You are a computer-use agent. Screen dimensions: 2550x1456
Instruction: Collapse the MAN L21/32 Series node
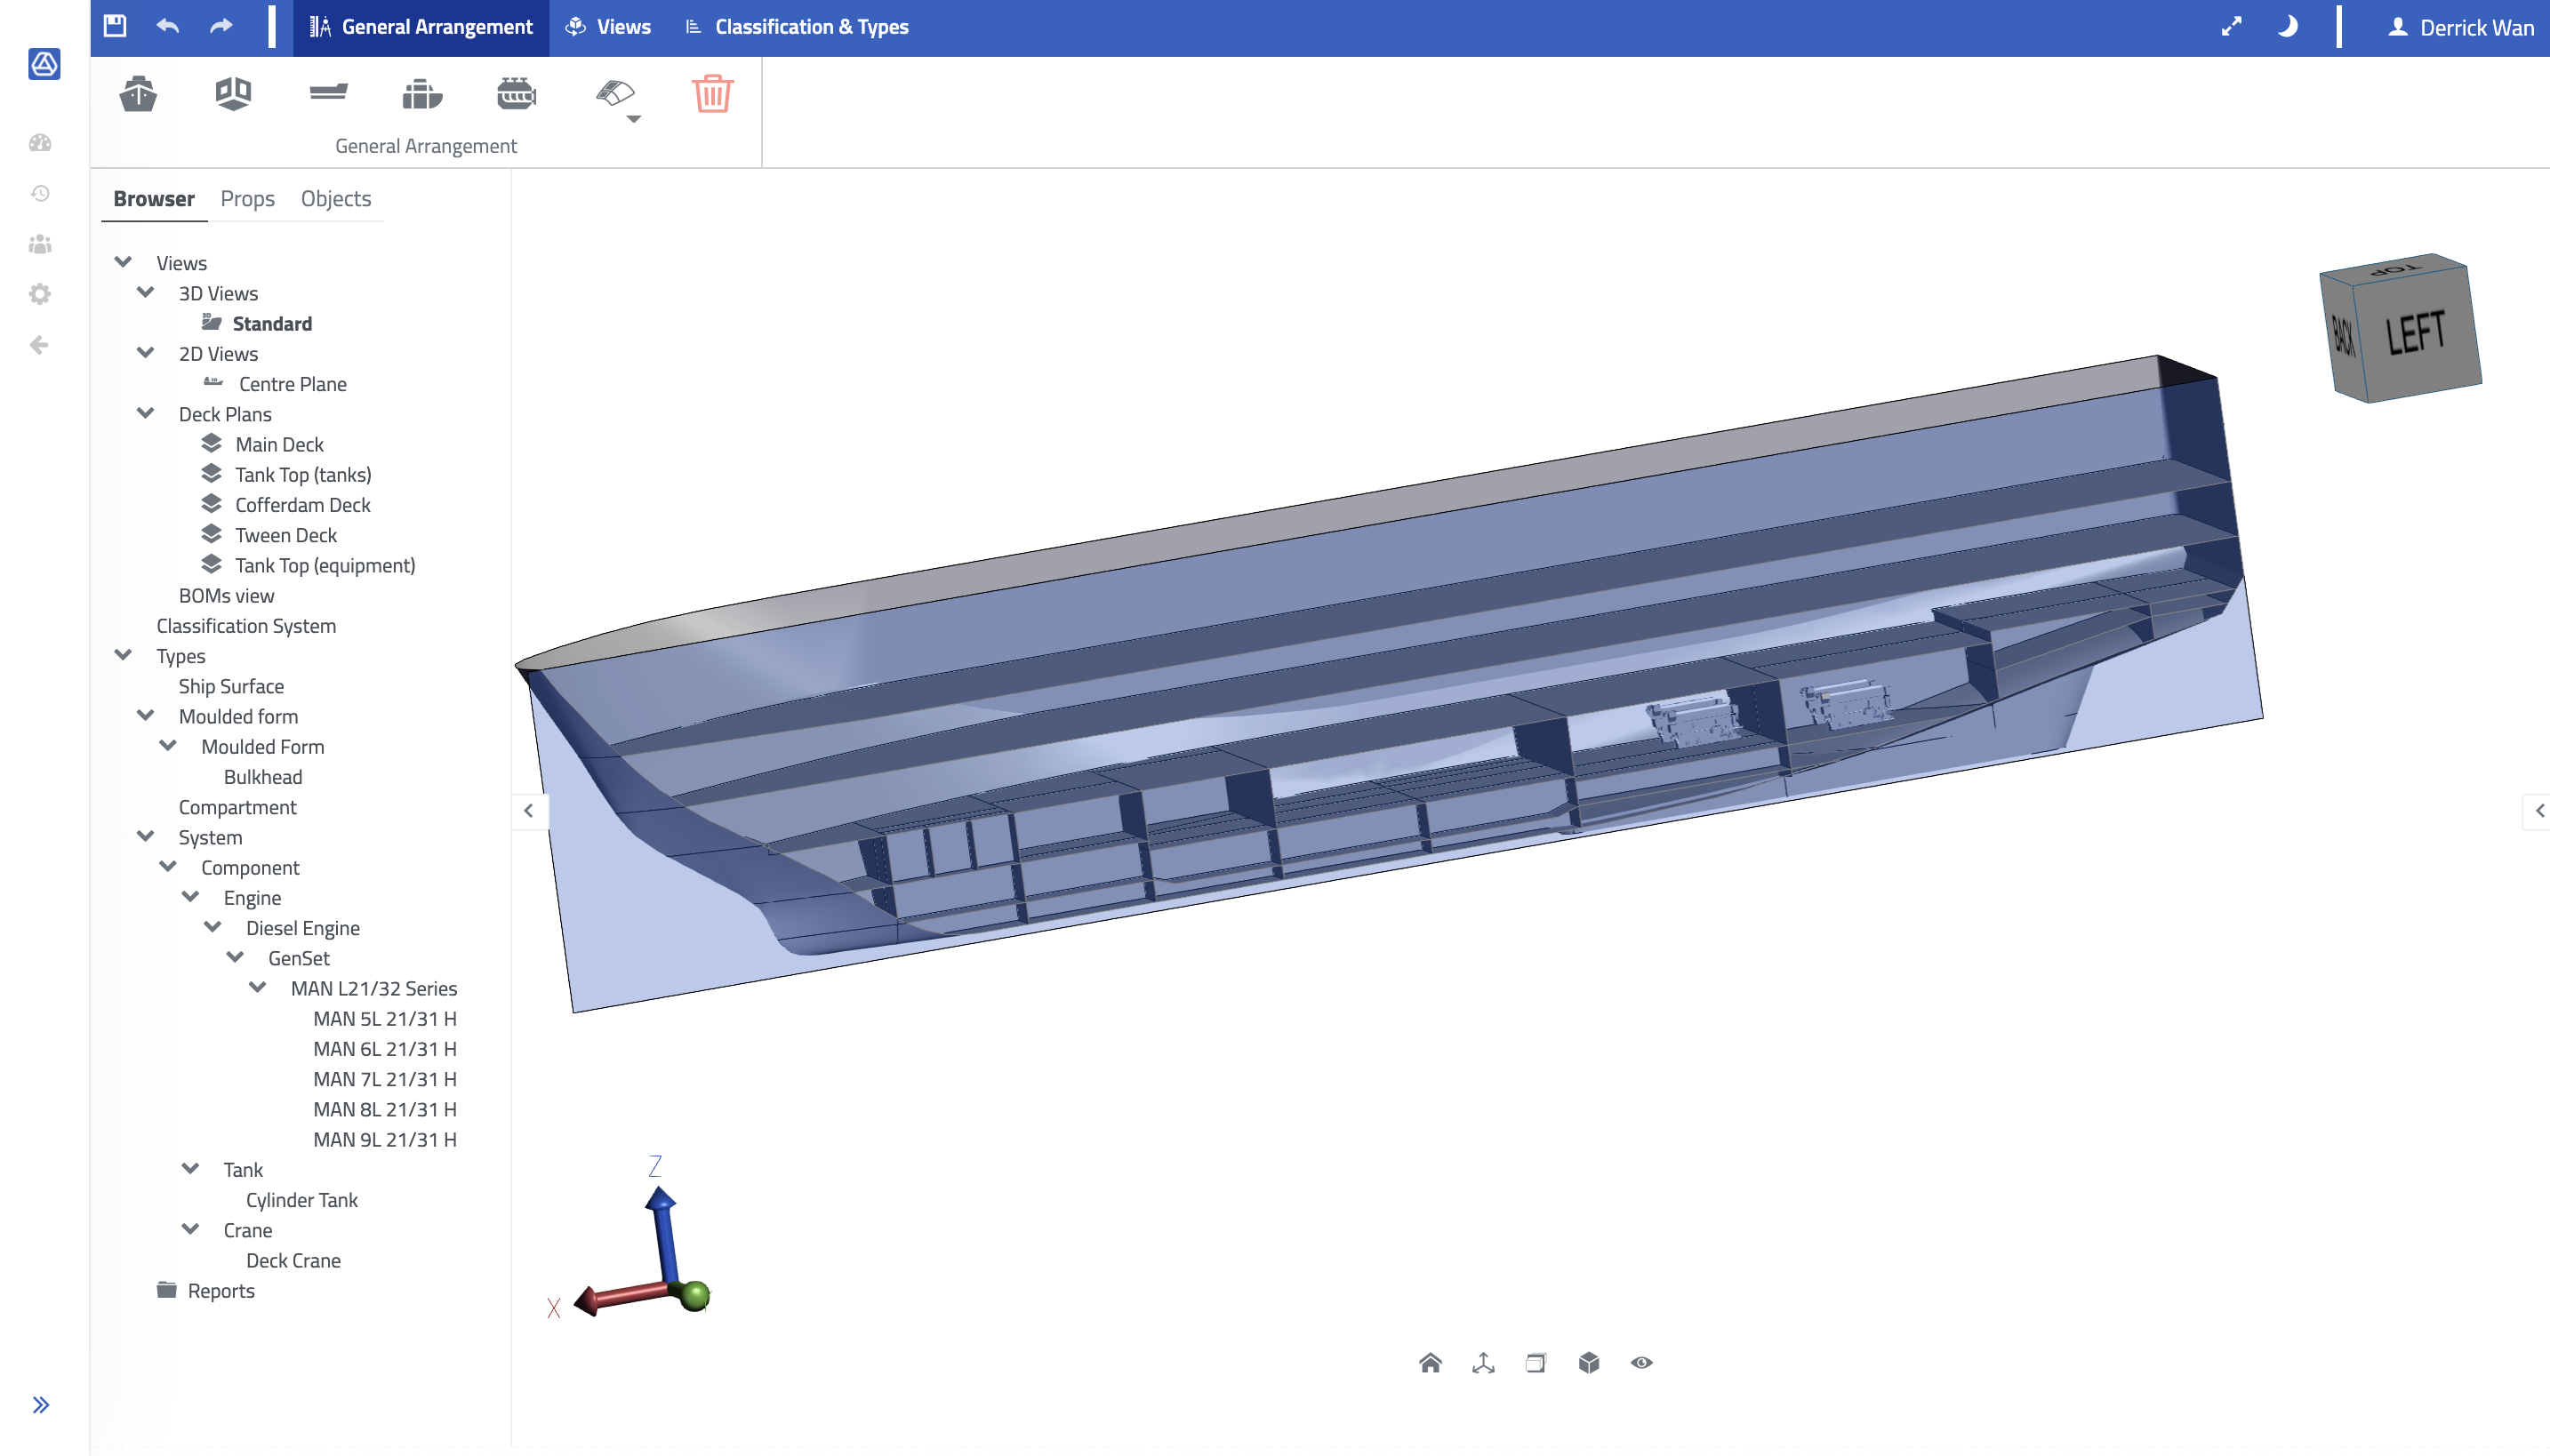click(258, 987)
